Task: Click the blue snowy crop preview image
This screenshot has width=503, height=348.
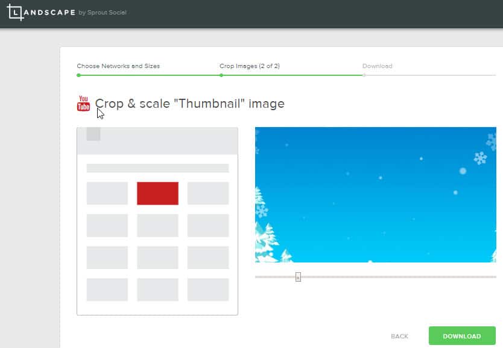Action: point(376,194)
